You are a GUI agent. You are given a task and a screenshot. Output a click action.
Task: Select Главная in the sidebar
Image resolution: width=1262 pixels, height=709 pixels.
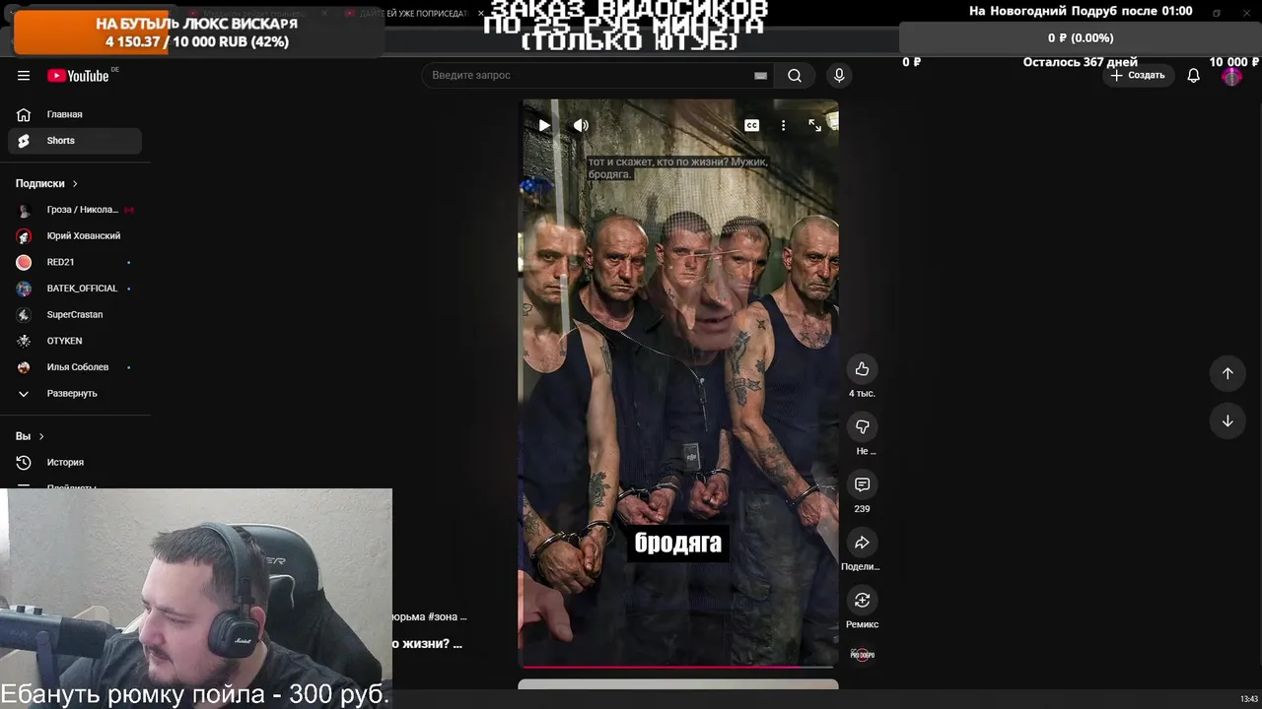(x=75, y=114)
